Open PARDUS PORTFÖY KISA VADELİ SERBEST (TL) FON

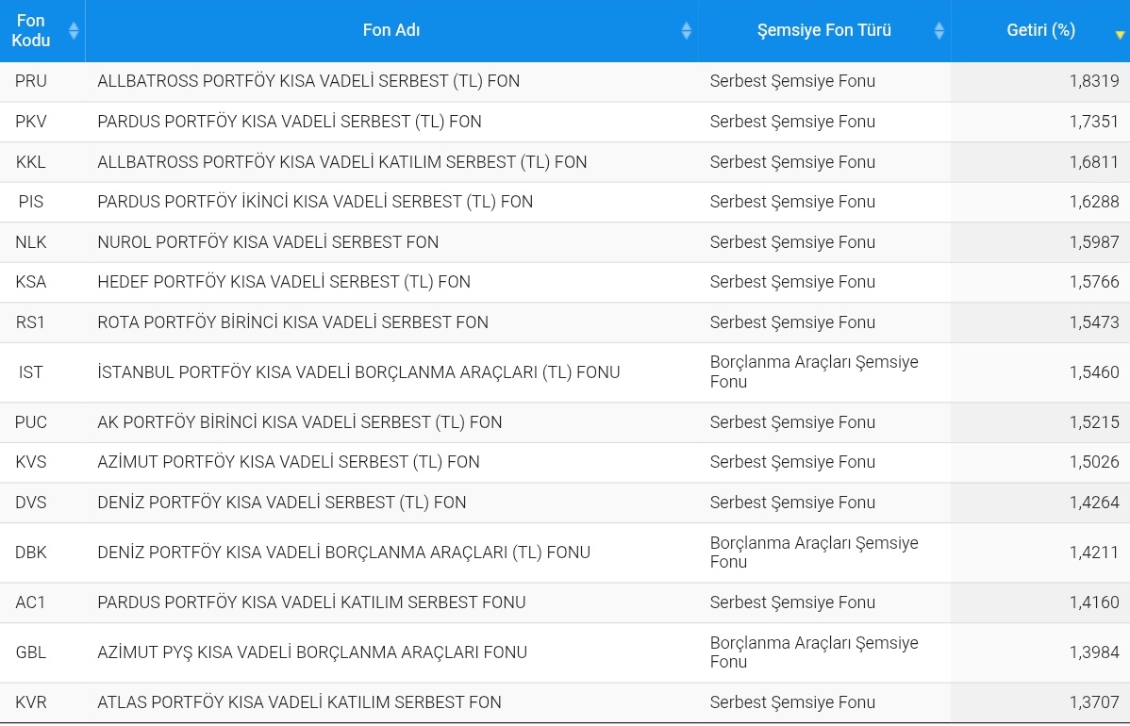tap(290, 122)
